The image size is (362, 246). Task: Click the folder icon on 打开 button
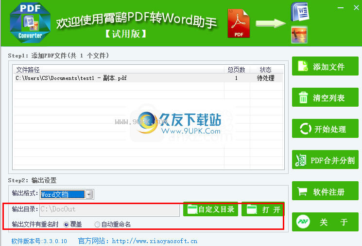click(x=252, y=209)
